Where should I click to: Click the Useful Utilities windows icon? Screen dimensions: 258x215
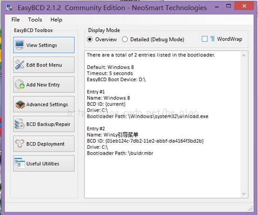pos(20,163)
